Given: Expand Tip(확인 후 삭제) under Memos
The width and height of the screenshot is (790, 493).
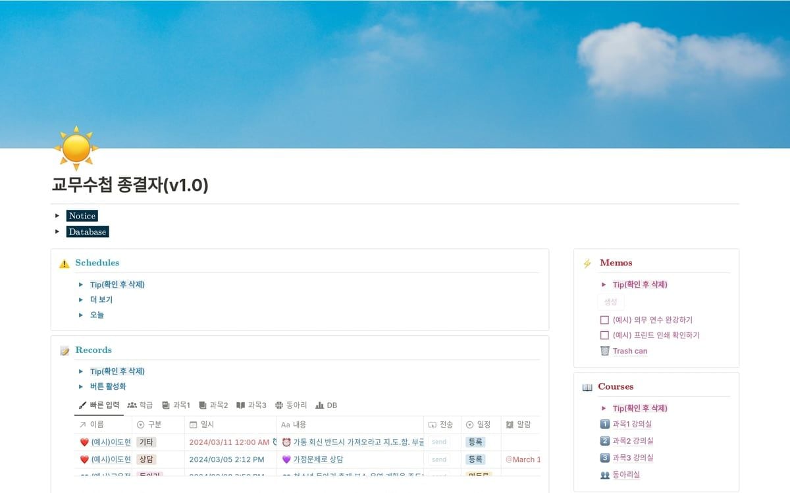Looking at the screenshot, I should coord(604,285).
